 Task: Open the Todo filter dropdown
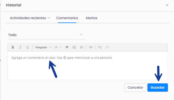[47, 35]
